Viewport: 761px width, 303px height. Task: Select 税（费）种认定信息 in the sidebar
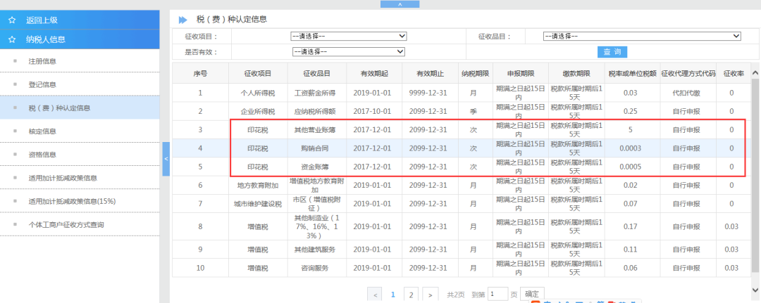coord(80,108)
